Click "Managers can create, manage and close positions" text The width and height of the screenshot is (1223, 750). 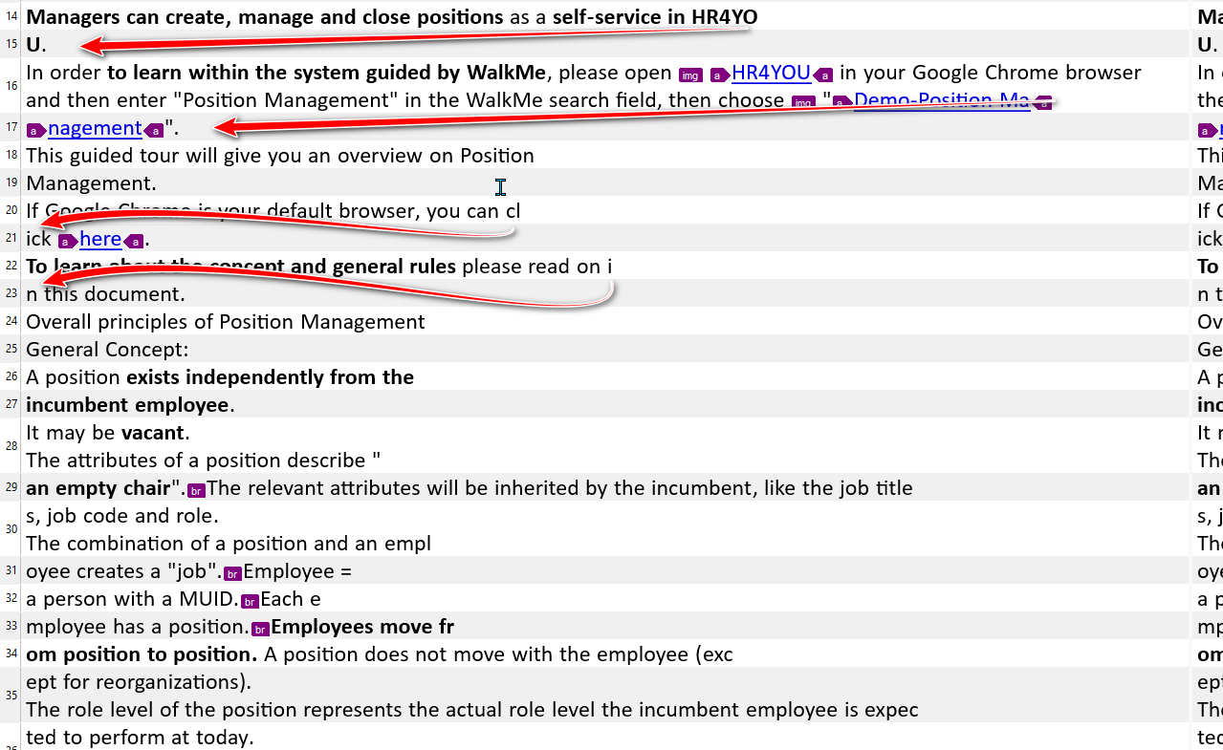pyautogui.click(x=265, y=17)
